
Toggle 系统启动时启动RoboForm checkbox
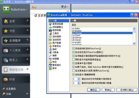(x=73, y=48)
